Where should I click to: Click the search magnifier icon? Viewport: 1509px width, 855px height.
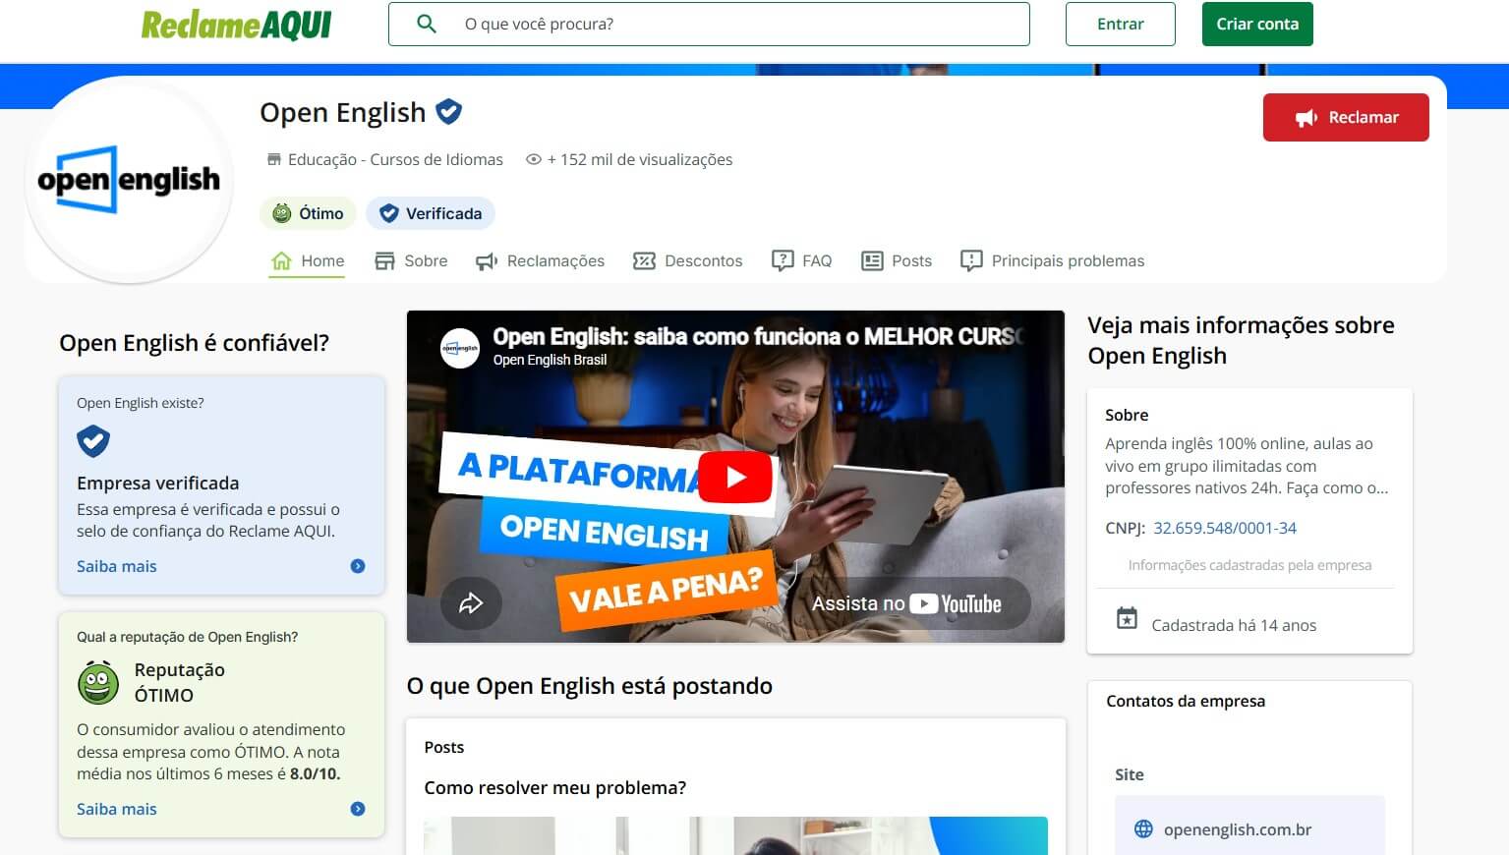click(427, 24)
